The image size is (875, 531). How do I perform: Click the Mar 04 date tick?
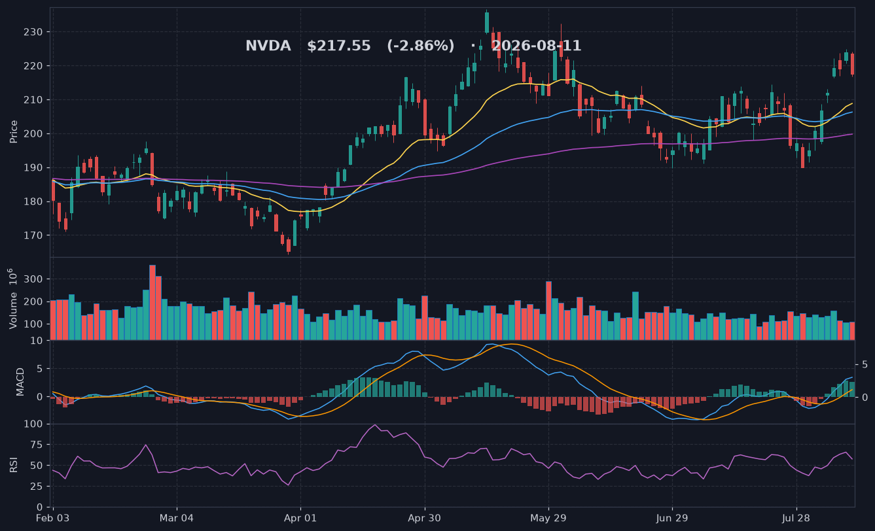click(x=177, y=519)
